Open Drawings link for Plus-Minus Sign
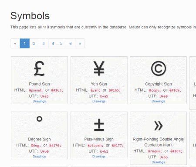 click(99, 157)
